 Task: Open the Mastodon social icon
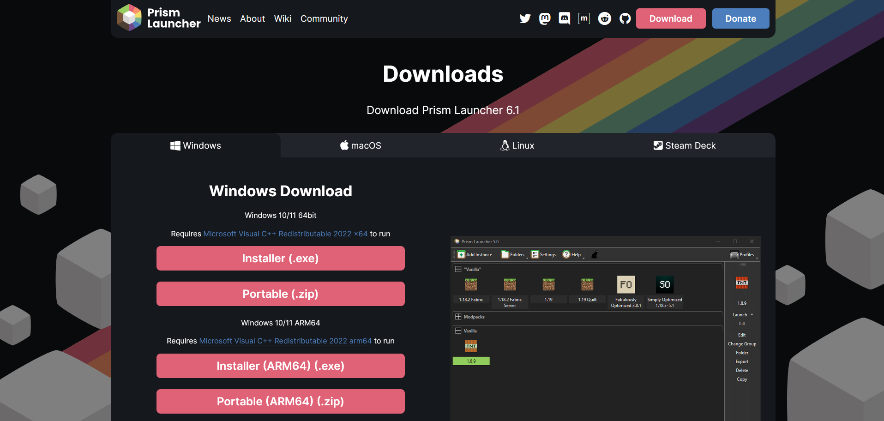pyautogui.click(x=545, y=18)
